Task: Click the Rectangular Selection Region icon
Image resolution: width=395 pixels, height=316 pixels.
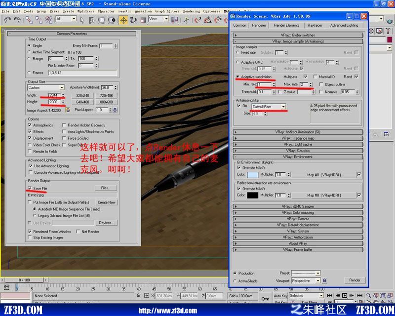Action: 102,20
